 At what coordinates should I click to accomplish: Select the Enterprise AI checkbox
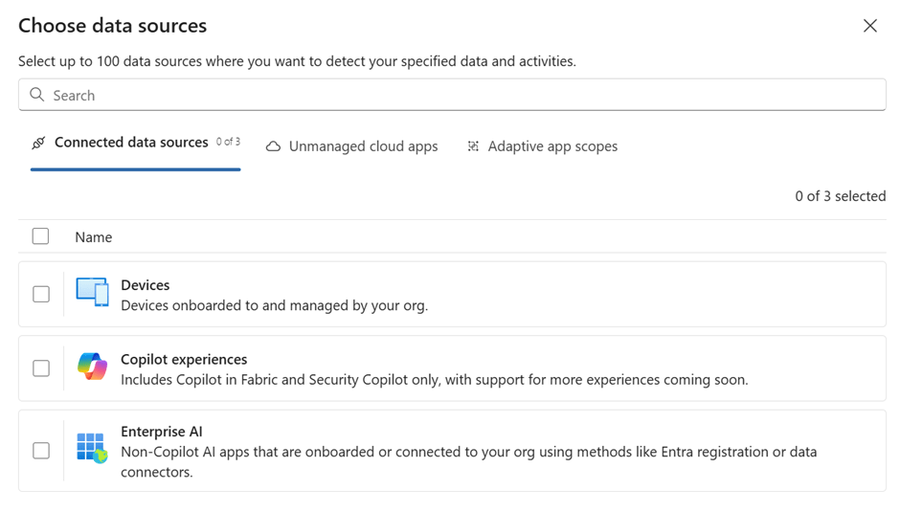coord(41,450)
